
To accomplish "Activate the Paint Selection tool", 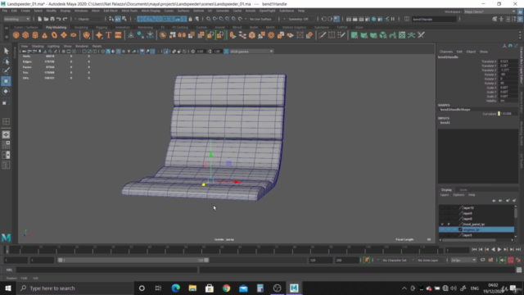I will click(x=6, y=71).
